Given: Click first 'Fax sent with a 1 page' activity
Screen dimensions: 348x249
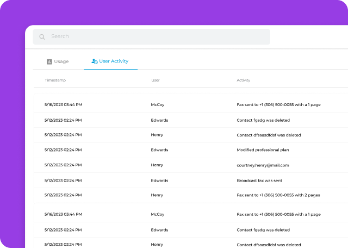Looking at the screenshot, I should (x=278, y=104).
